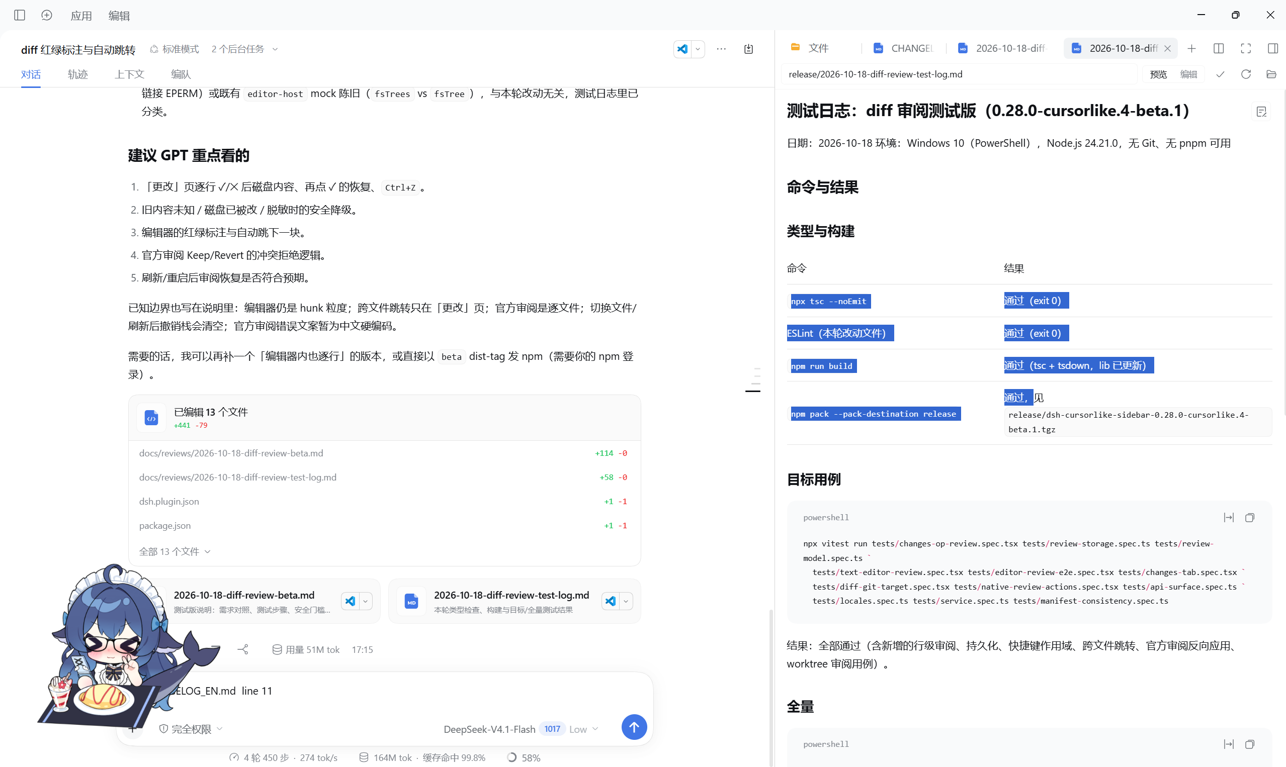1286x767 pixels.
Task: Open review-beta.md card in VS Code
Action: pos(351,601)
